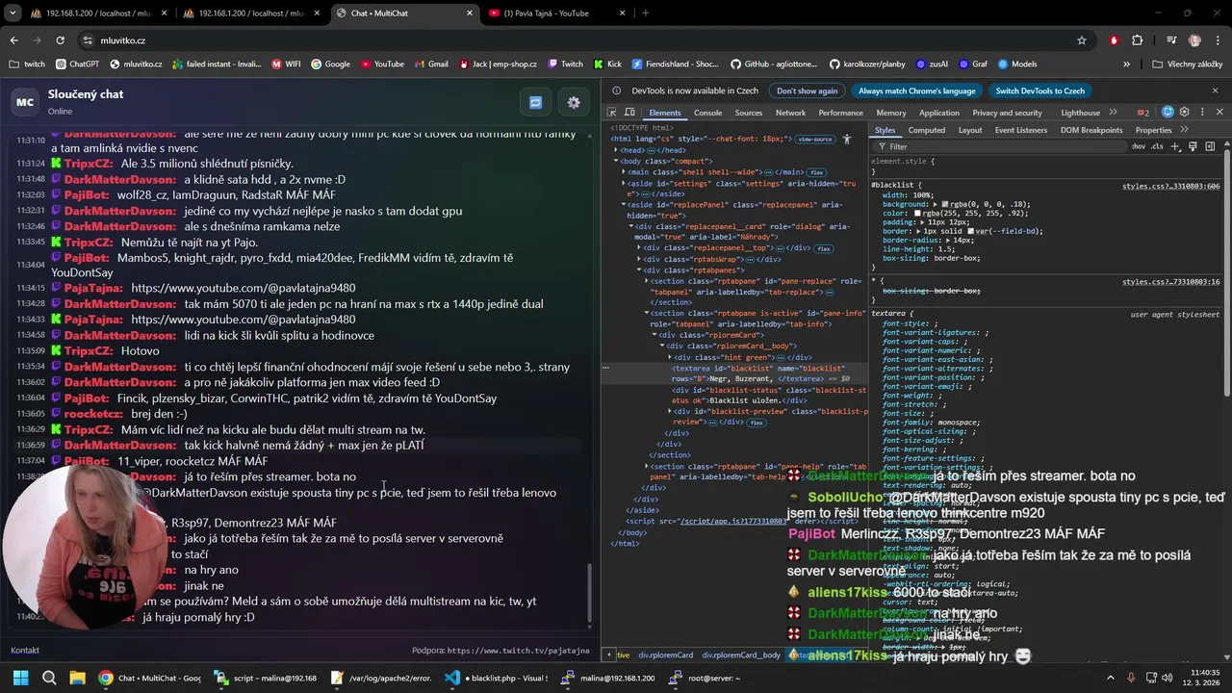
Task: Open the MultiChat settings gear
Action: click(574, 103)
